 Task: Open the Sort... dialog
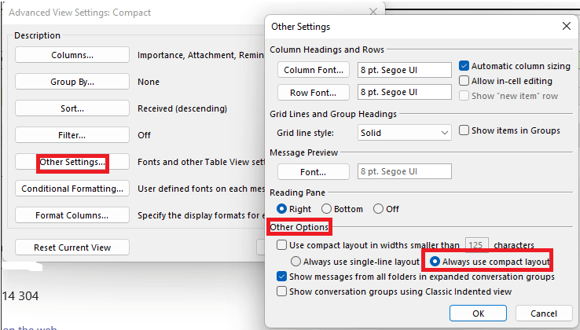click(x=72, y=108)
